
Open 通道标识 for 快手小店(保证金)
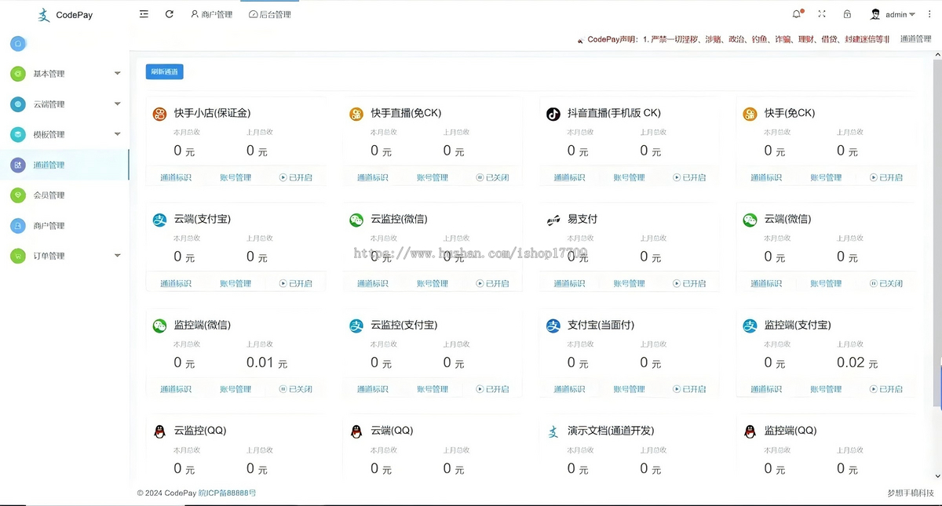(x=176, y=177)
